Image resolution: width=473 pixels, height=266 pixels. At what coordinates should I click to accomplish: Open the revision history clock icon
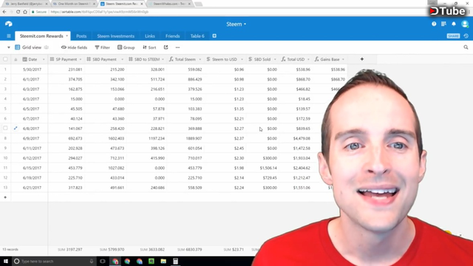[466, 36]
